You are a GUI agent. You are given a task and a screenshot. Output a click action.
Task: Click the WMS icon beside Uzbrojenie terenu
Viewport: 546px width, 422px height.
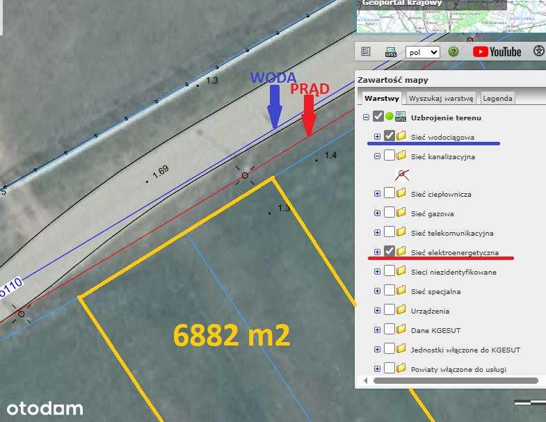(x=401, y=117)
